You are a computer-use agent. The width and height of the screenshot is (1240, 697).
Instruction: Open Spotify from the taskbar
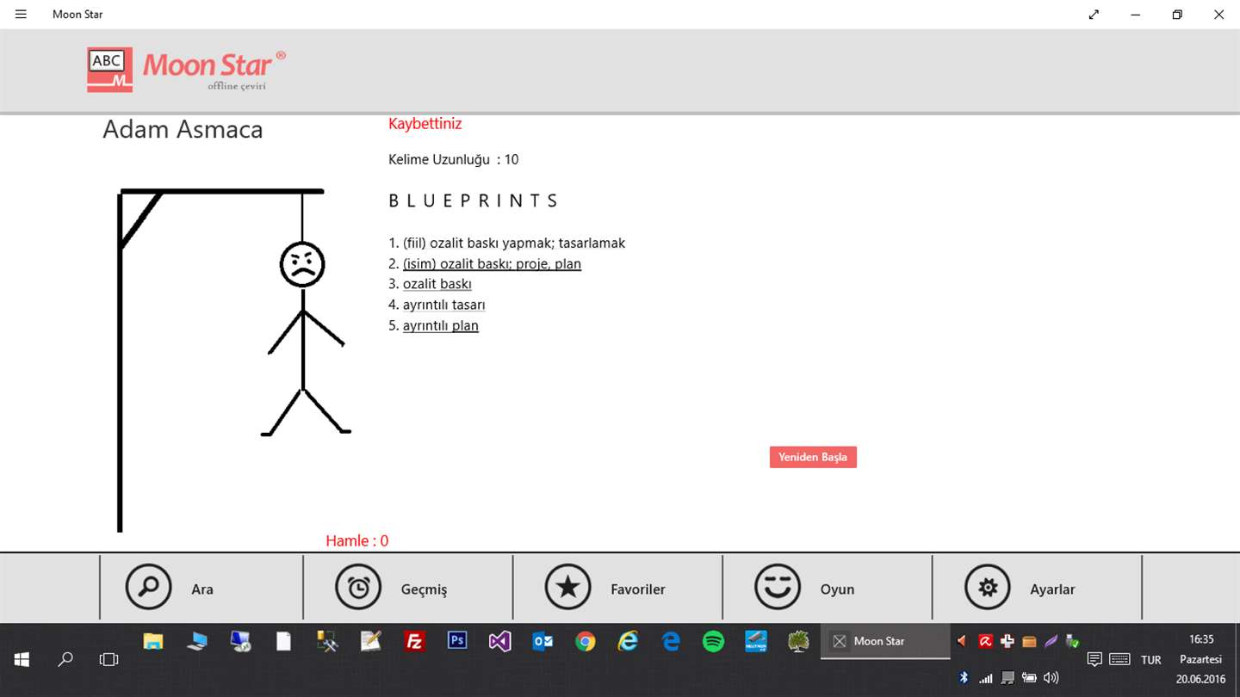point(713,641)
